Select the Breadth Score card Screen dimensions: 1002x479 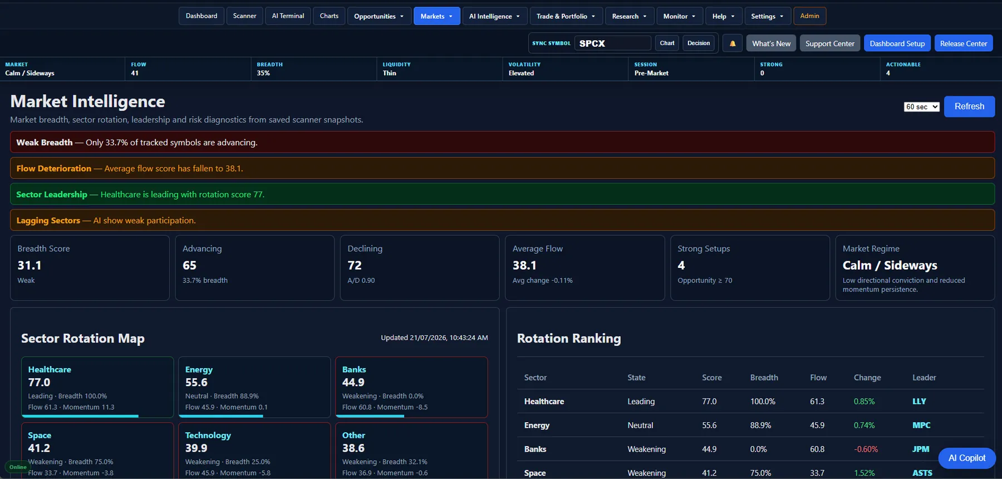point(90,268)
